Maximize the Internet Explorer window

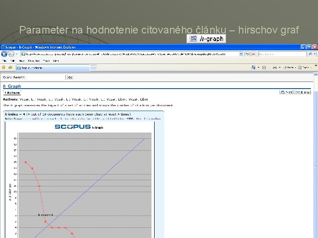(309, 47)
